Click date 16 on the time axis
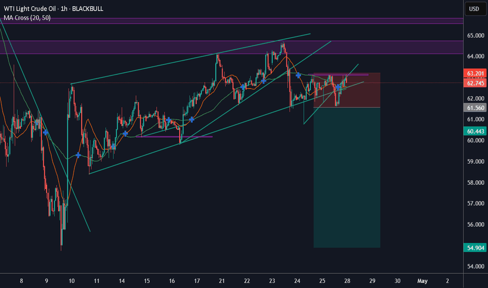 172,281
